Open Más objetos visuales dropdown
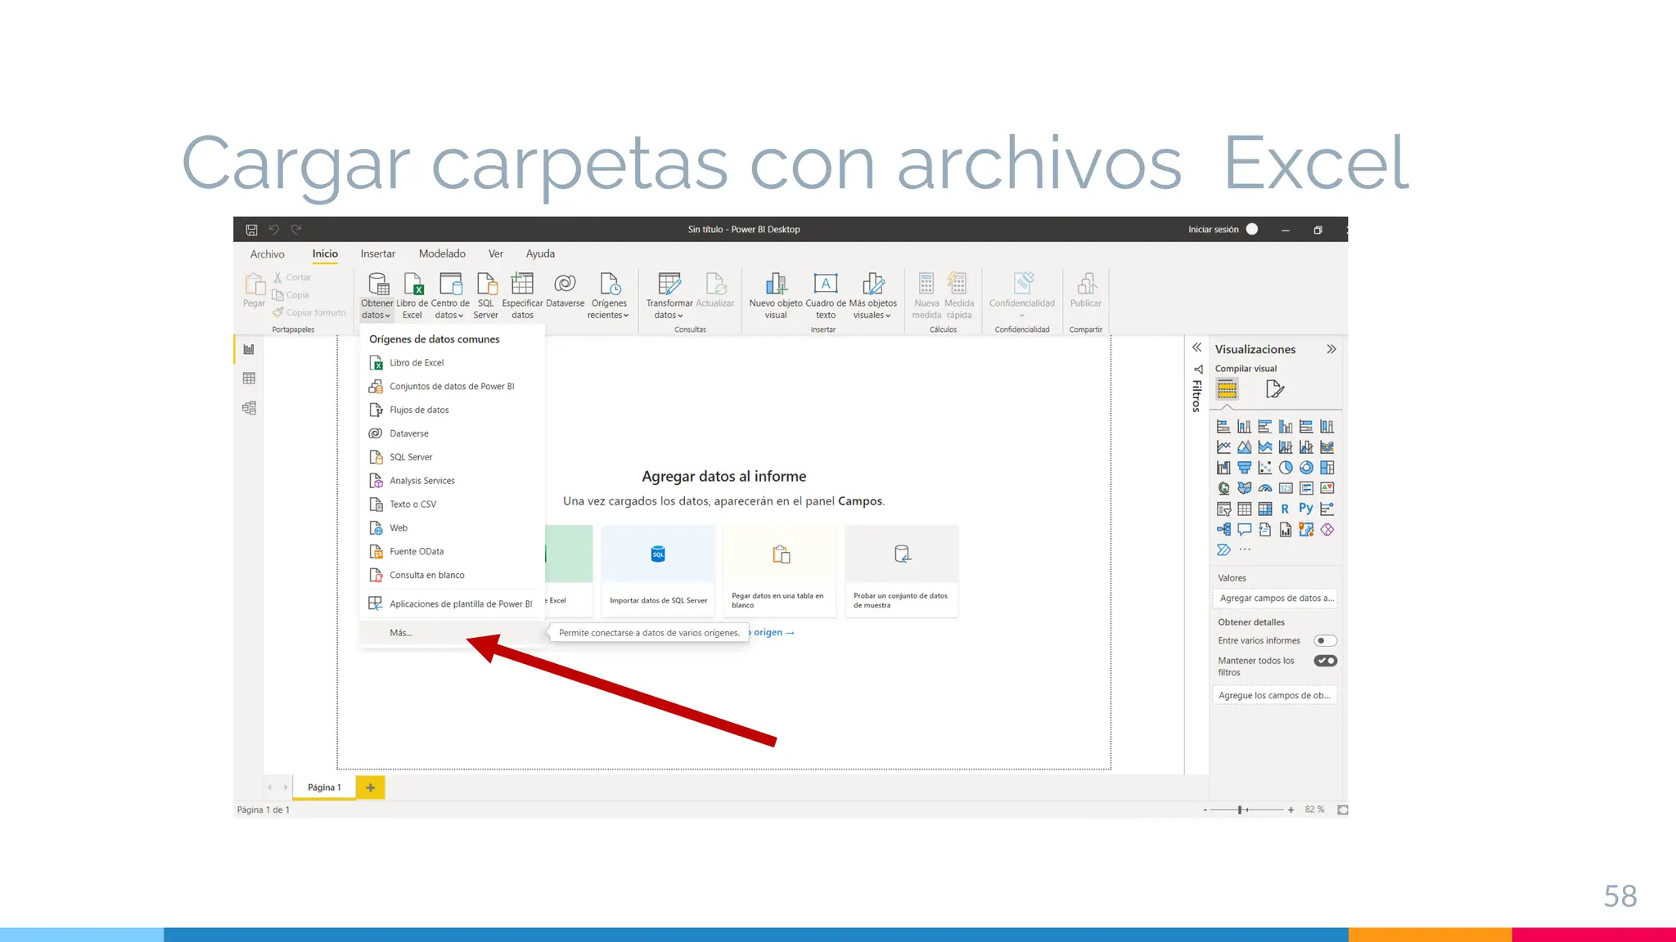 coord(872,296)
